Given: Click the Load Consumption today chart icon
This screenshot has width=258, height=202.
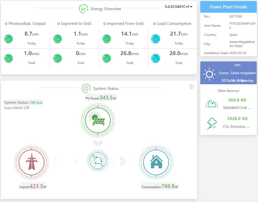Looking at the screenshot, I should pyautogui.click(x=155, y=39).
